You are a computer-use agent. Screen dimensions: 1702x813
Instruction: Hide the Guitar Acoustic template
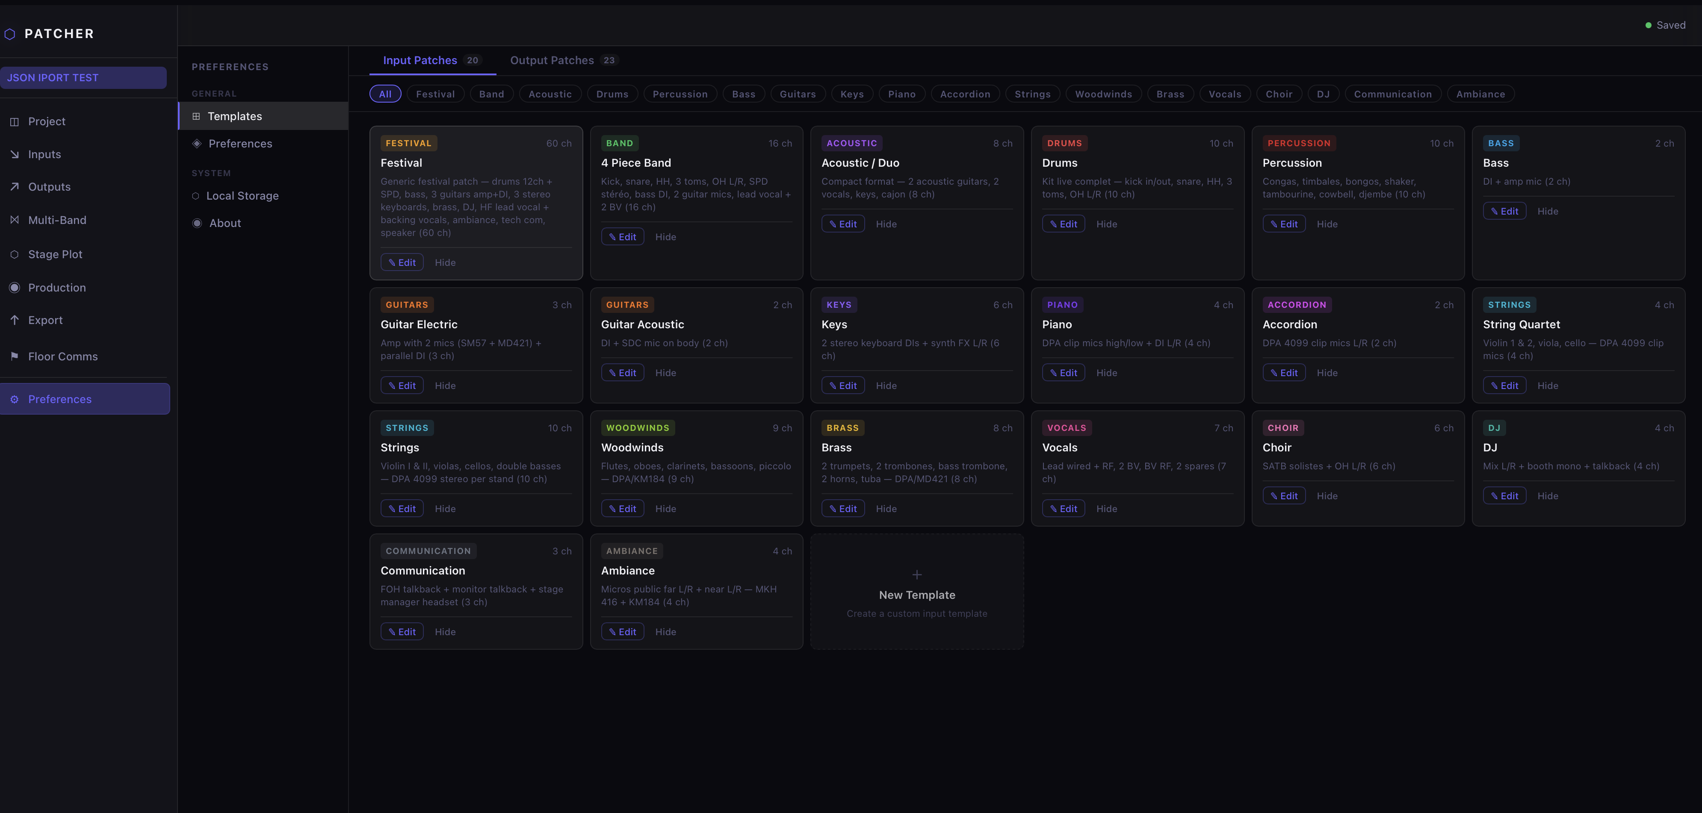(x=665, y=372)
